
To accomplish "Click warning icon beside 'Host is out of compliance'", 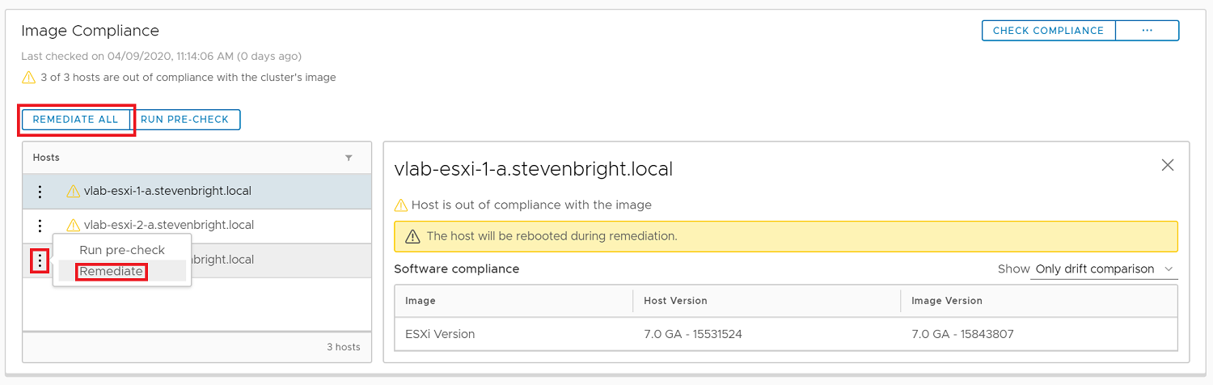I will pos(400,205).
